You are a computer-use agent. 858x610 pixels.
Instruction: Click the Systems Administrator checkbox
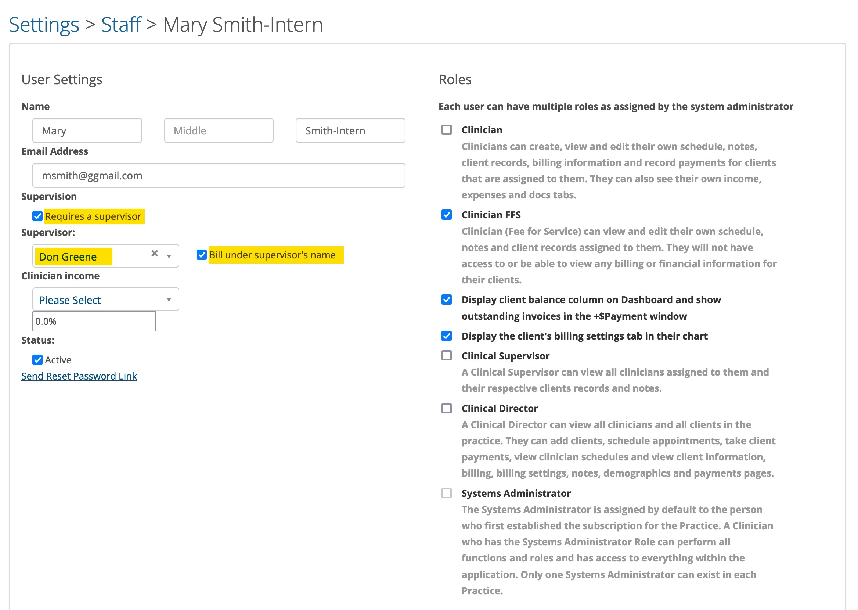pyautogui.click(x=446, y=493)
